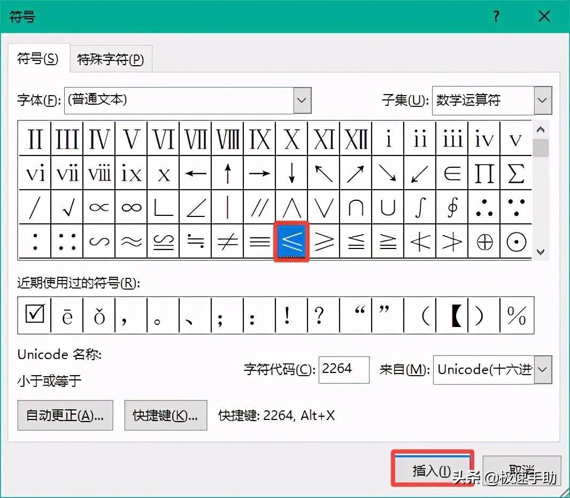The width and height of the screenshot is (570, 498).
Task: Switch to the 特殊字符 tab
Action: 110,59
